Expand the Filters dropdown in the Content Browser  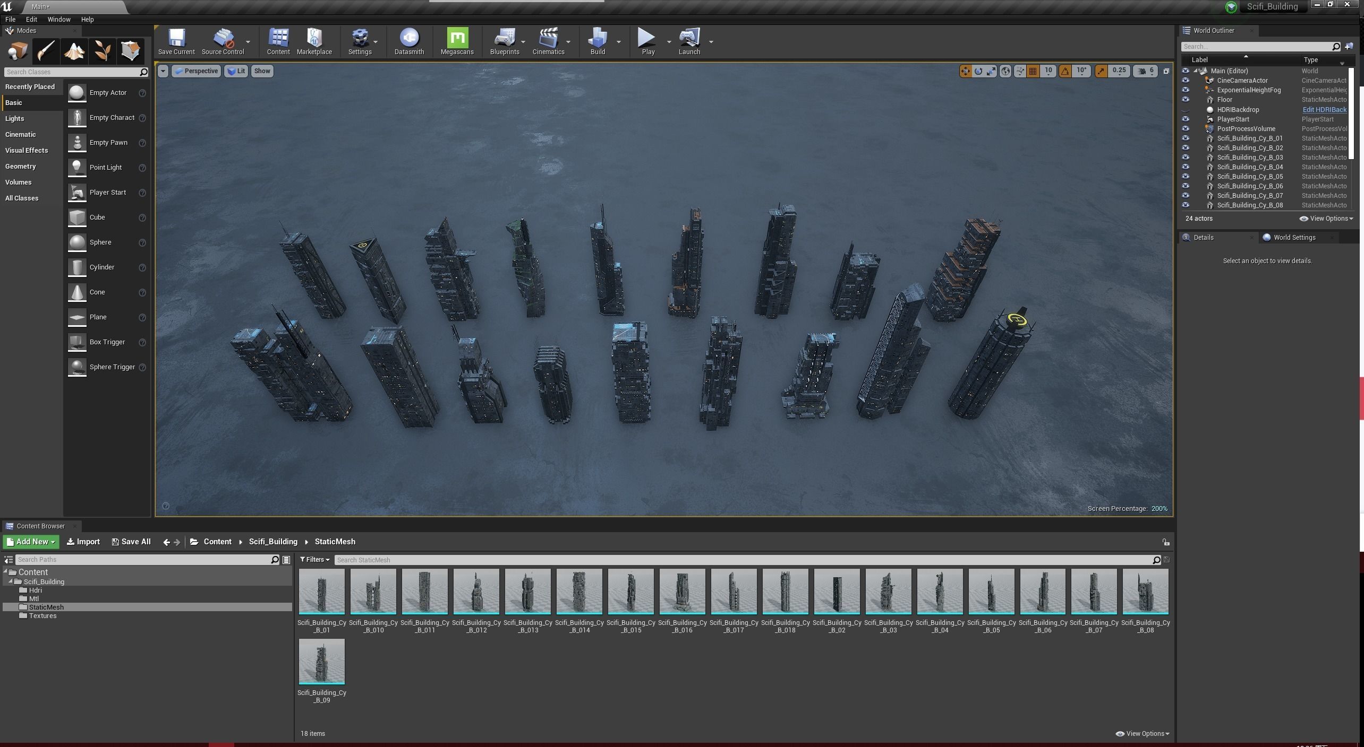pos(315,560)
